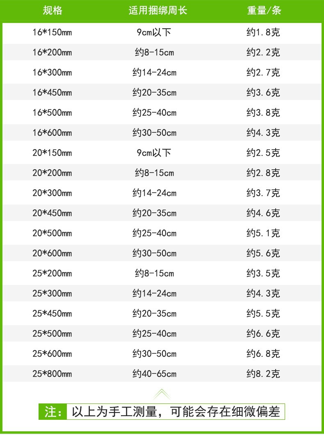Click the 20*300mm spec cell
The height and width of the screenshot is (435, 324).
[52, 193]
